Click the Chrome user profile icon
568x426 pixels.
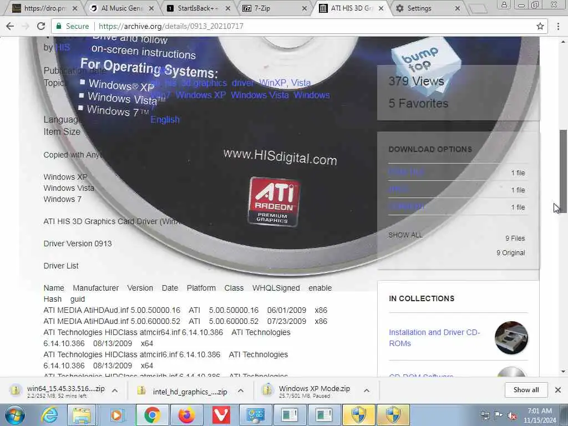point(504,4)
